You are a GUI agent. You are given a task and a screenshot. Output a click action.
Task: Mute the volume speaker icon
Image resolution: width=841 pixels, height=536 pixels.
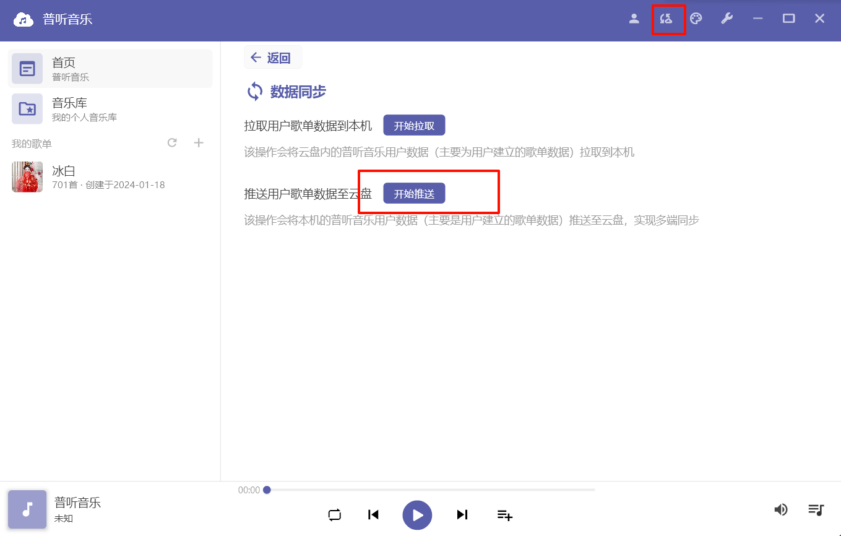(781, 509)
